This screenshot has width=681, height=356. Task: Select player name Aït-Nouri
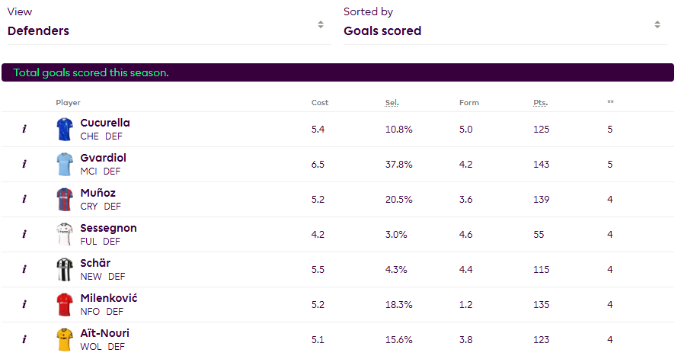104,333
